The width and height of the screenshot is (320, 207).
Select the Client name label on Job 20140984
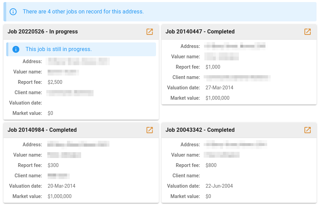point(28,175)
